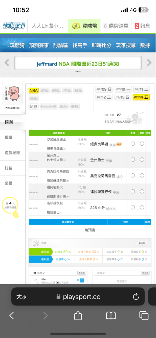Tap the Safari reload page icon
Screen dimensions: 156x338
click(136, 297)
